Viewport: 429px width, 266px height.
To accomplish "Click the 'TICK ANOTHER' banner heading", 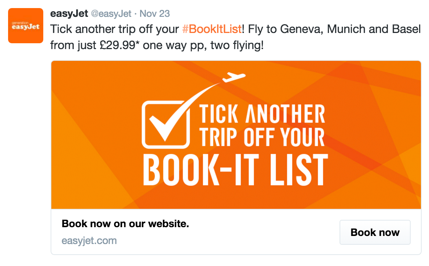I will click(x=262, y=114).
